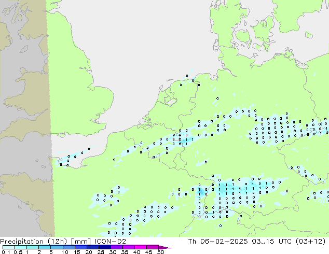329x254 pixels.
Task: Click the legend label '45'
Action: tap(148, 252)
